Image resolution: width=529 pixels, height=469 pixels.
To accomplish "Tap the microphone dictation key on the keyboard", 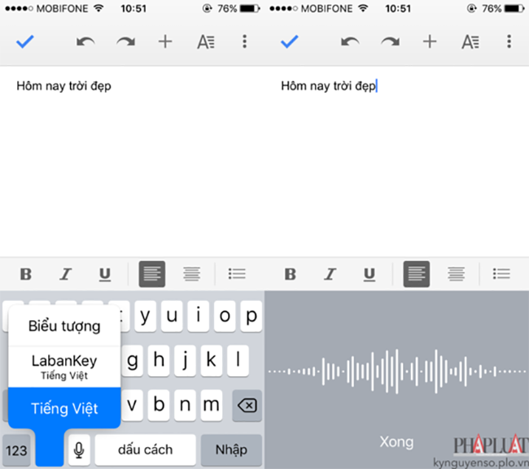I will point(79,449).
